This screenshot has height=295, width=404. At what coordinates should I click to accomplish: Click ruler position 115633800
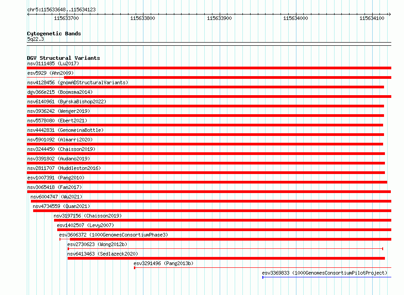coord(143,18)
